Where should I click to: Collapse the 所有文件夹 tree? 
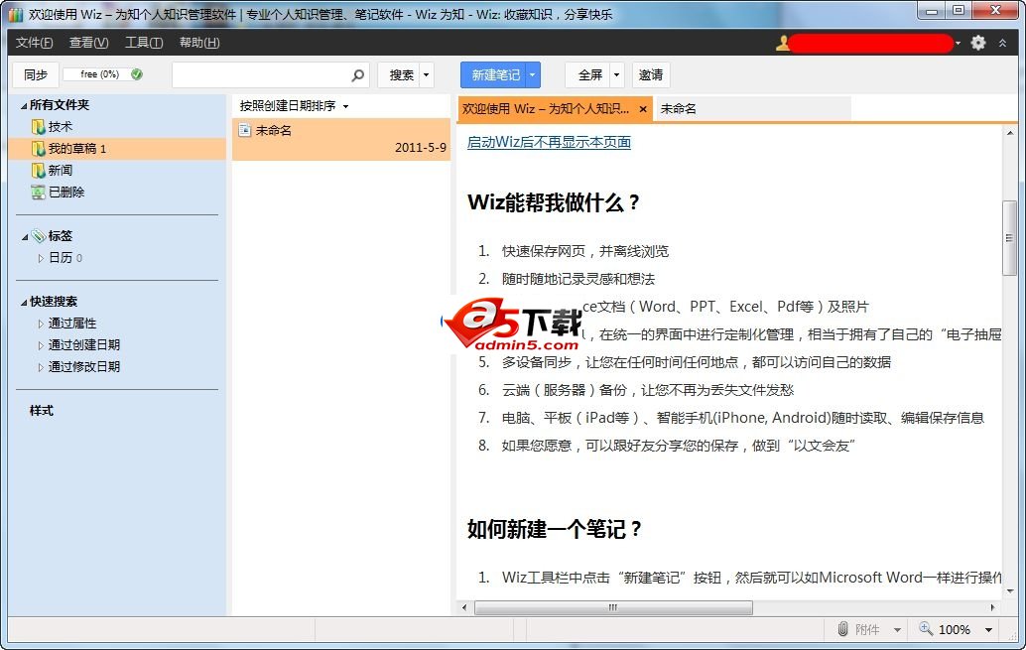click(x=24, y=105)
